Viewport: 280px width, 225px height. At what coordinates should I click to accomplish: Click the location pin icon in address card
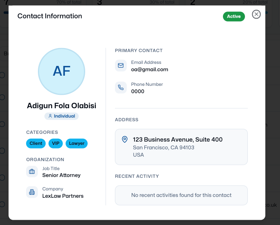coord(125,140)
